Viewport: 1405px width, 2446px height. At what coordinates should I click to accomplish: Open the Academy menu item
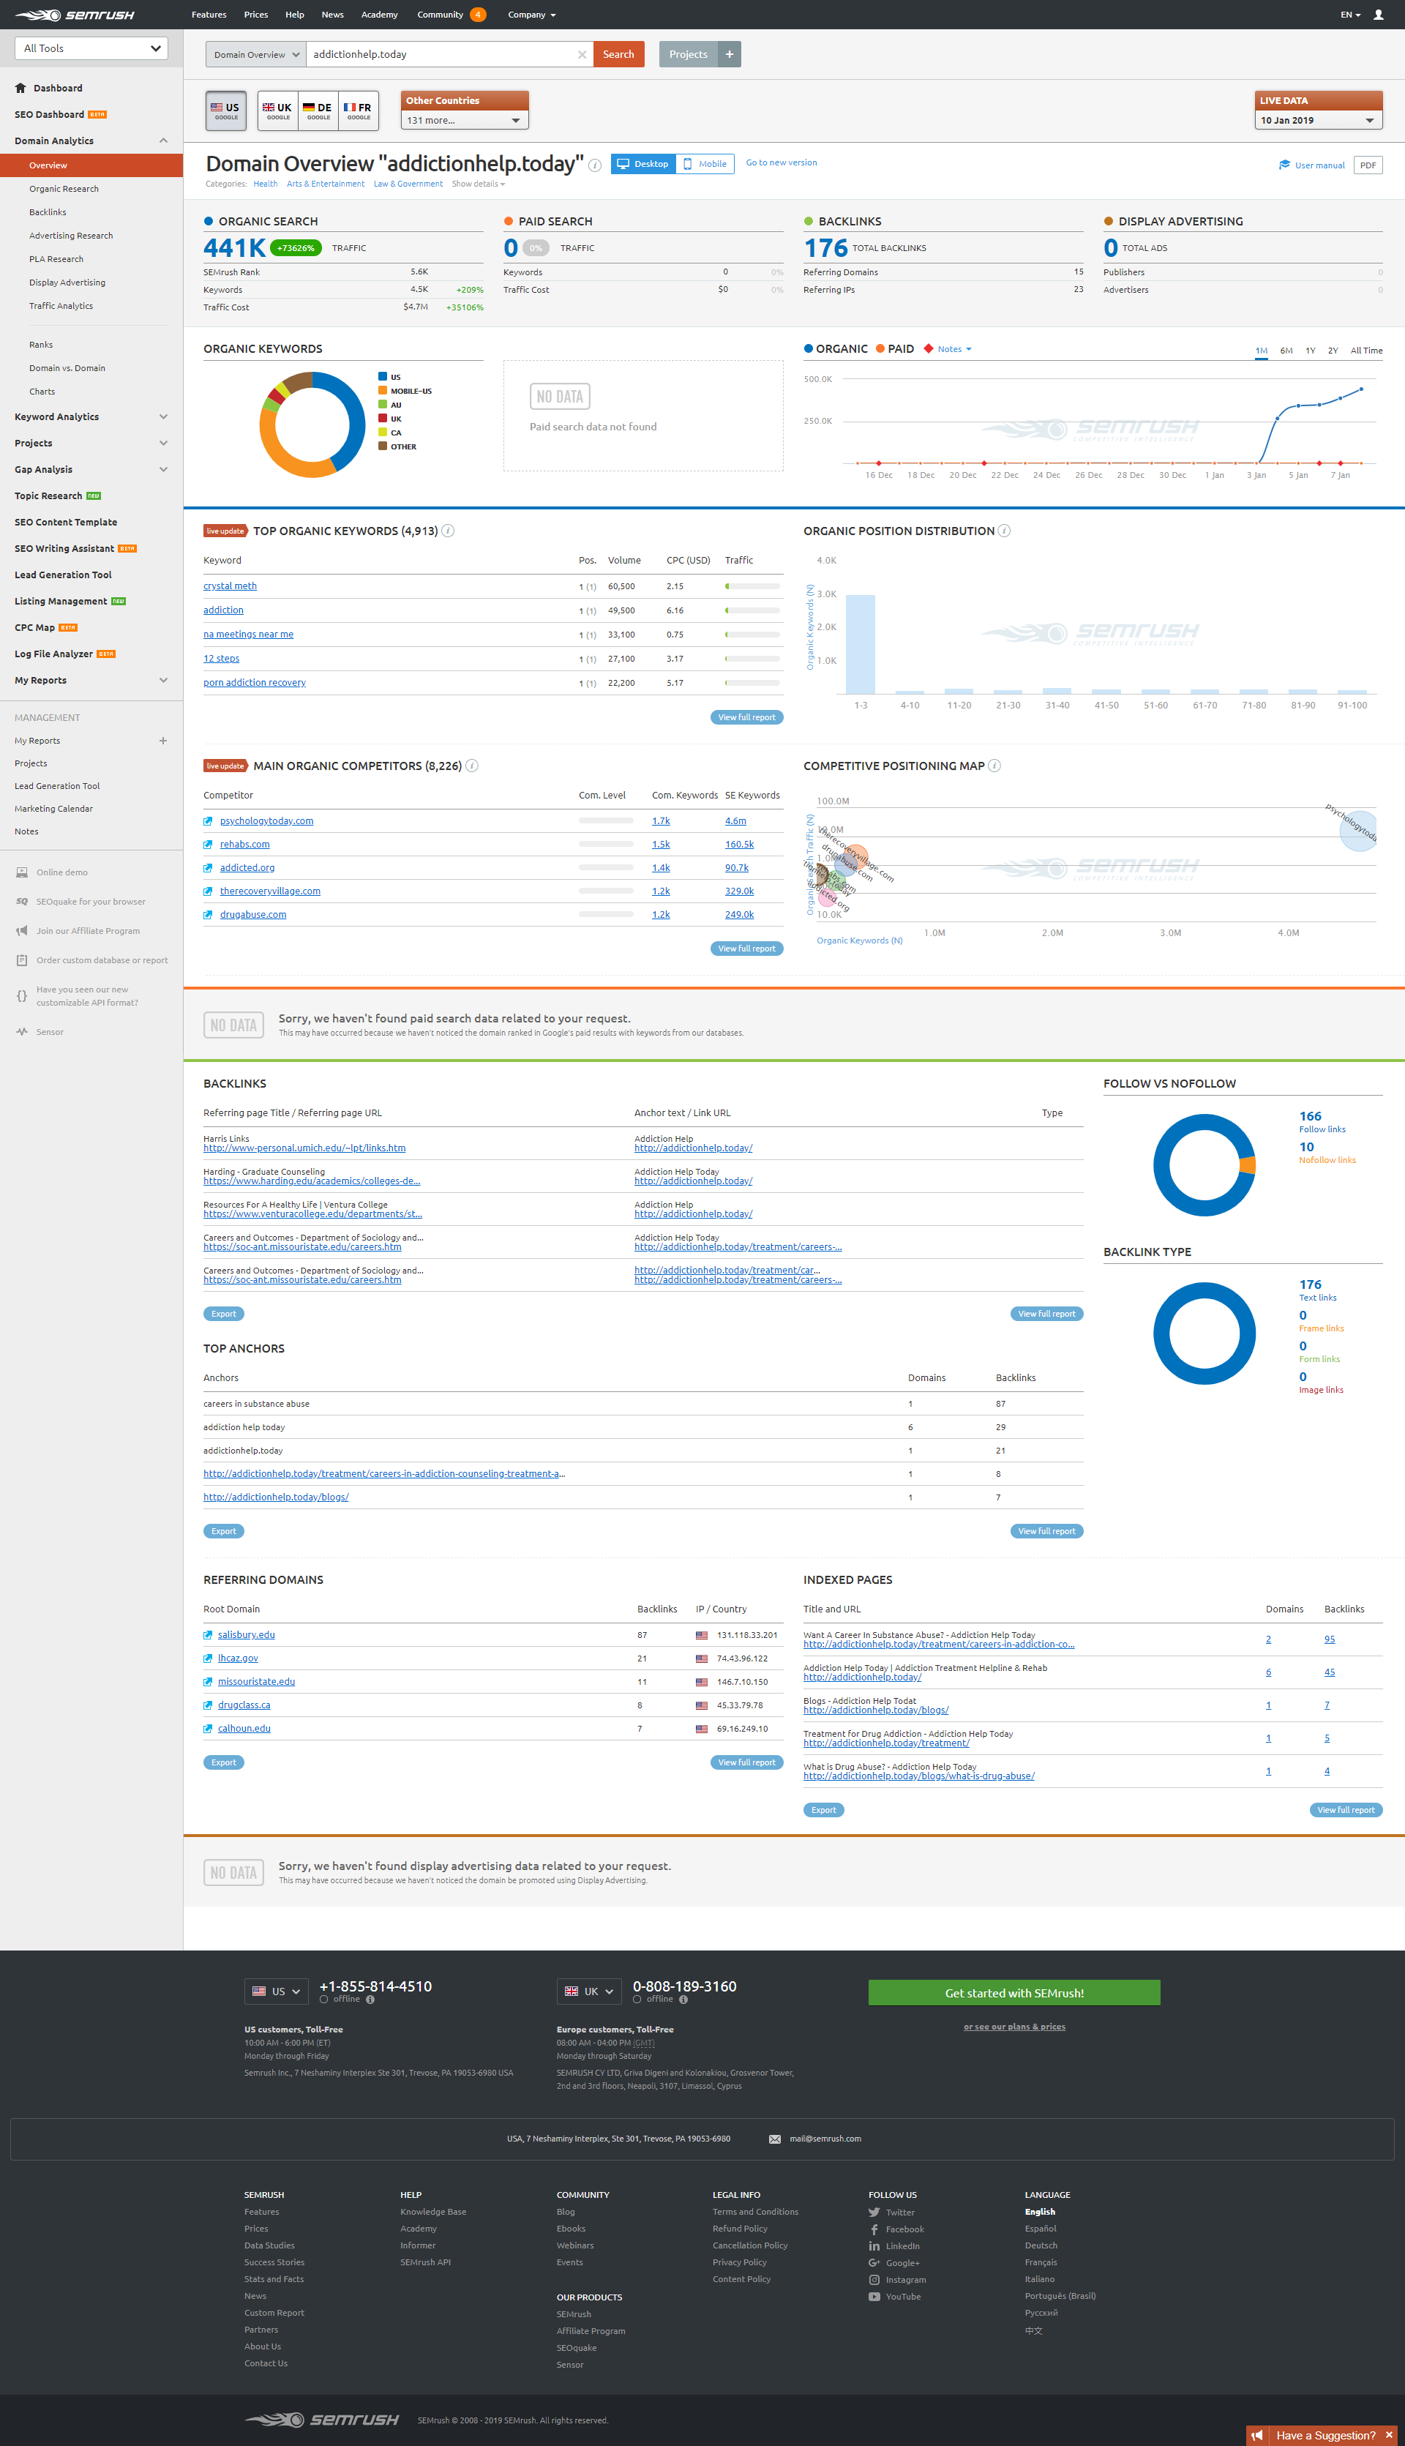[379, 15]
